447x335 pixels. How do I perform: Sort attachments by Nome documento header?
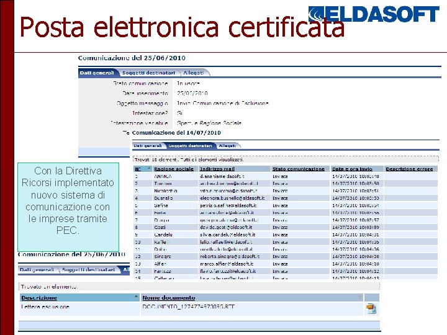[x=168, y=298]
